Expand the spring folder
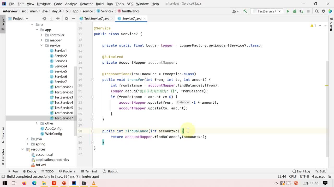334x187 pixels. tap(27, 144)
